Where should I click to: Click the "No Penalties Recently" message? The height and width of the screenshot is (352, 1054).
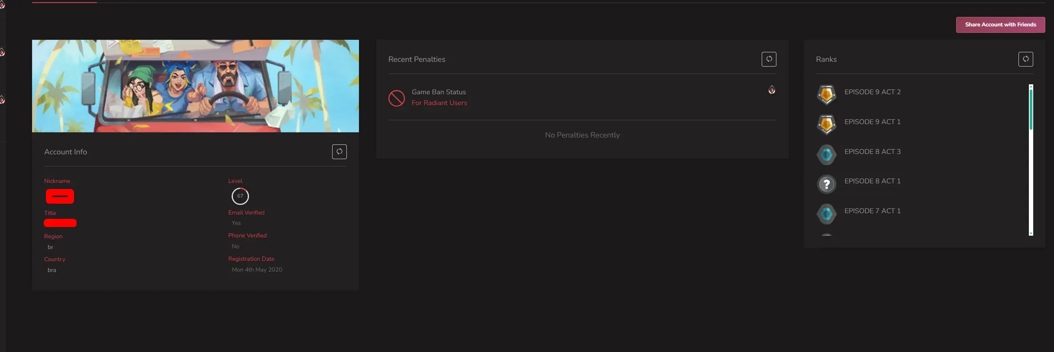(582, 135)
